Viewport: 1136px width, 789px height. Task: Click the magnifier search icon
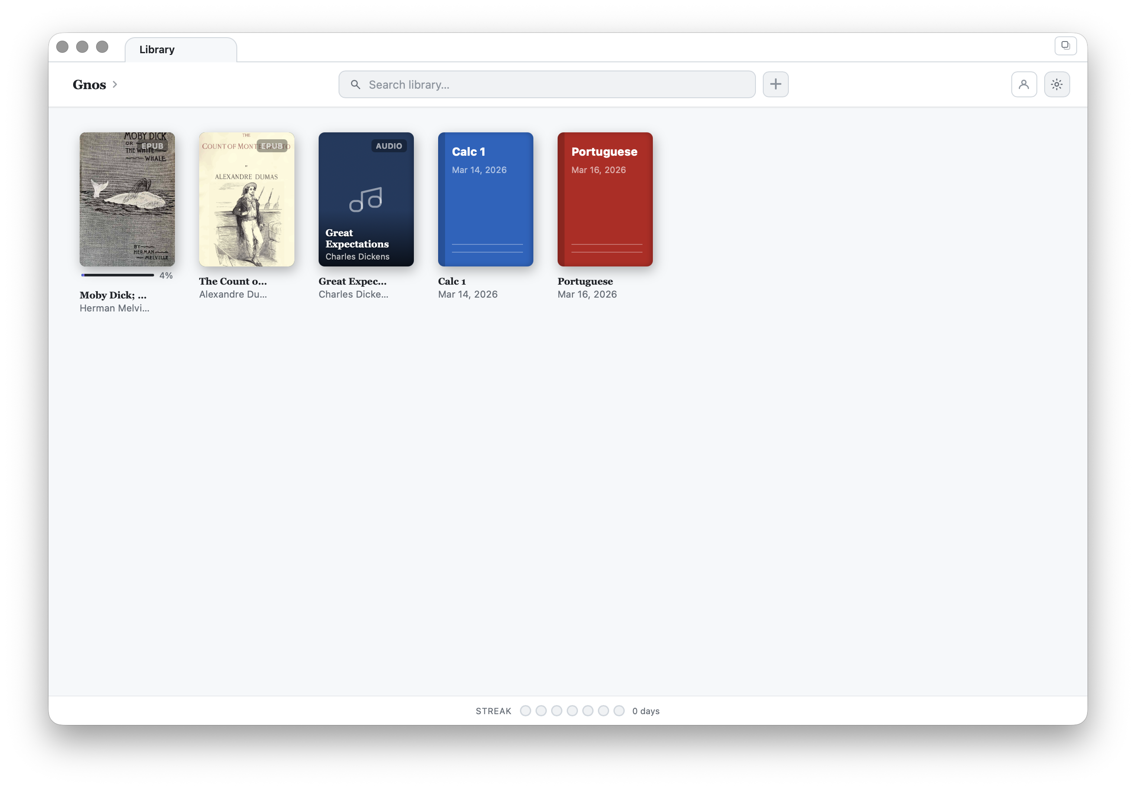[x=355, y=84]
